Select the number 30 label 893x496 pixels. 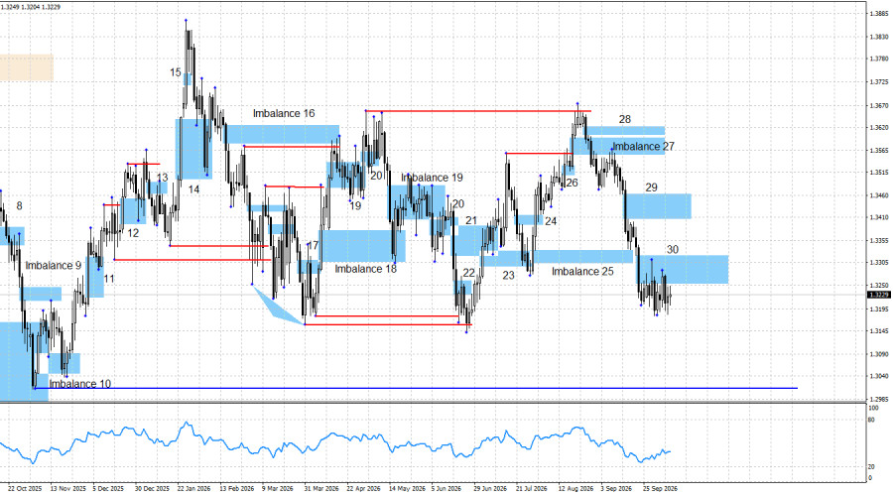pos(673,249)
